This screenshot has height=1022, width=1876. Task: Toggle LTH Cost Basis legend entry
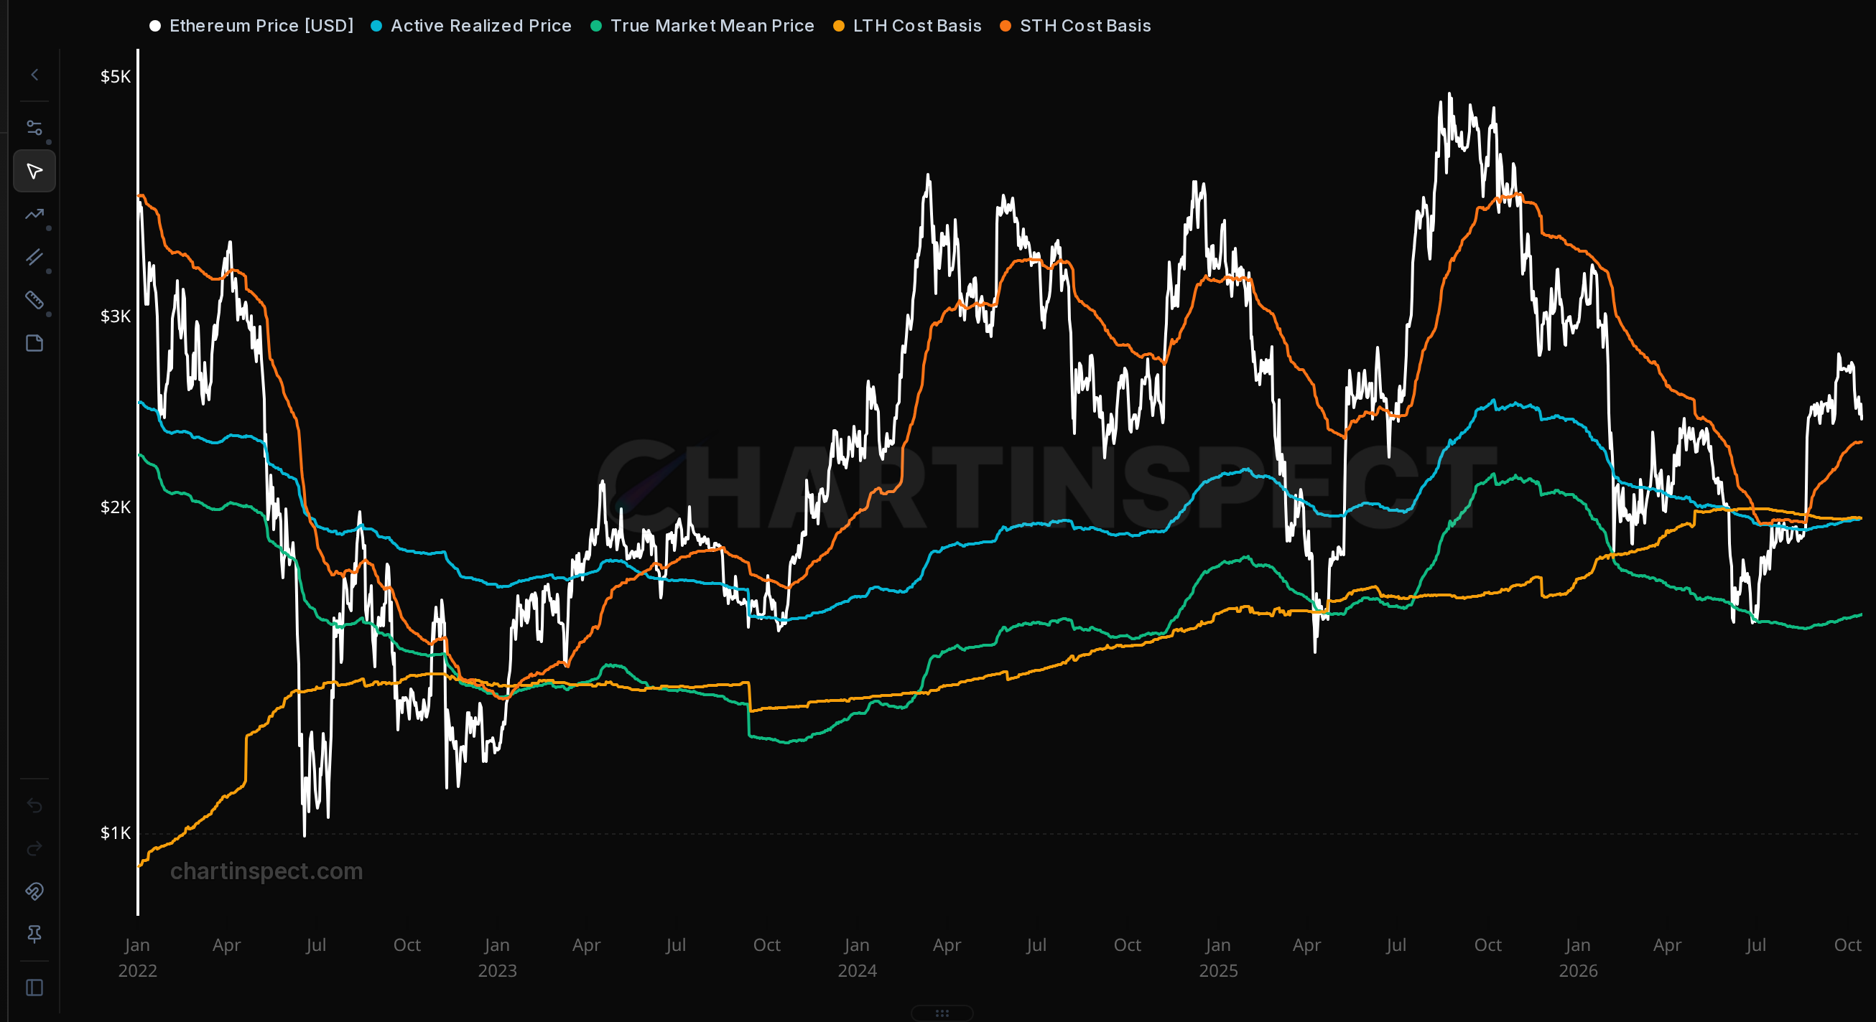pos(907,25)
